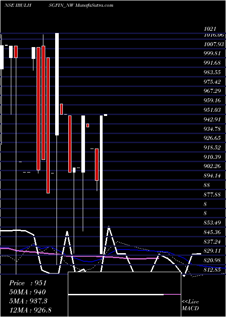This screenshot has height=317, width=226.
Task: Select the 959.16 price label
Action: coord(212,101)
